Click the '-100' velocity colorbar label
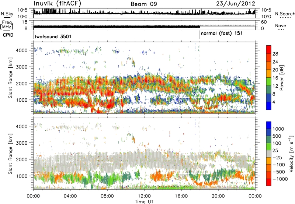 (x=278, y=165)
